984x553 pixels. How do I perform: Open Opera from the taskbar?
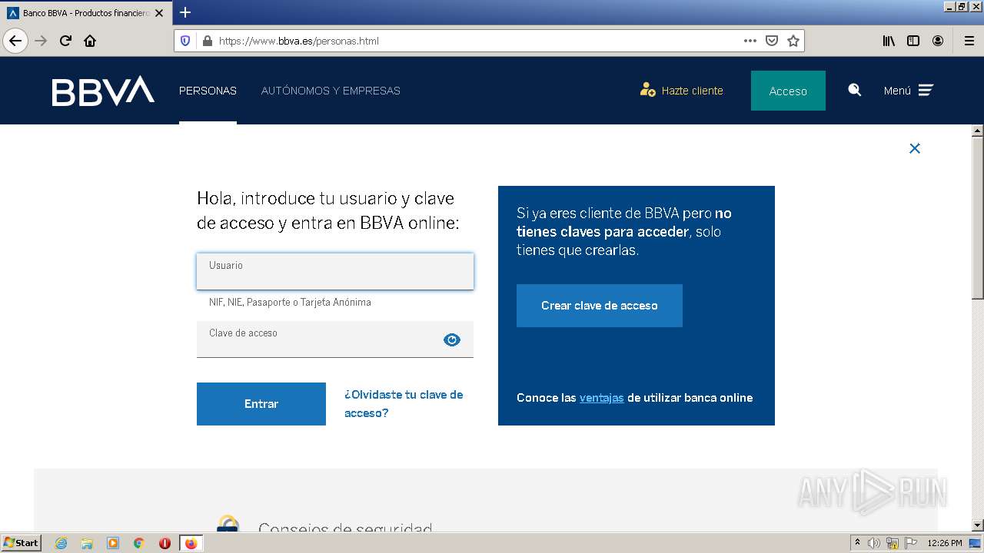click(x=165, y=543)
